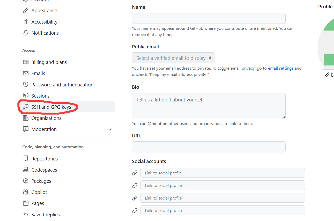The height and width of the screenshot is (221, 334).
Task: Follow the email settings link
Action: pos(280,68)
